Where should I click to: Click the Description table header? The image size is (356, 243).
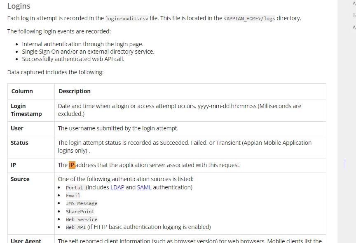click(x=75, y=91)
